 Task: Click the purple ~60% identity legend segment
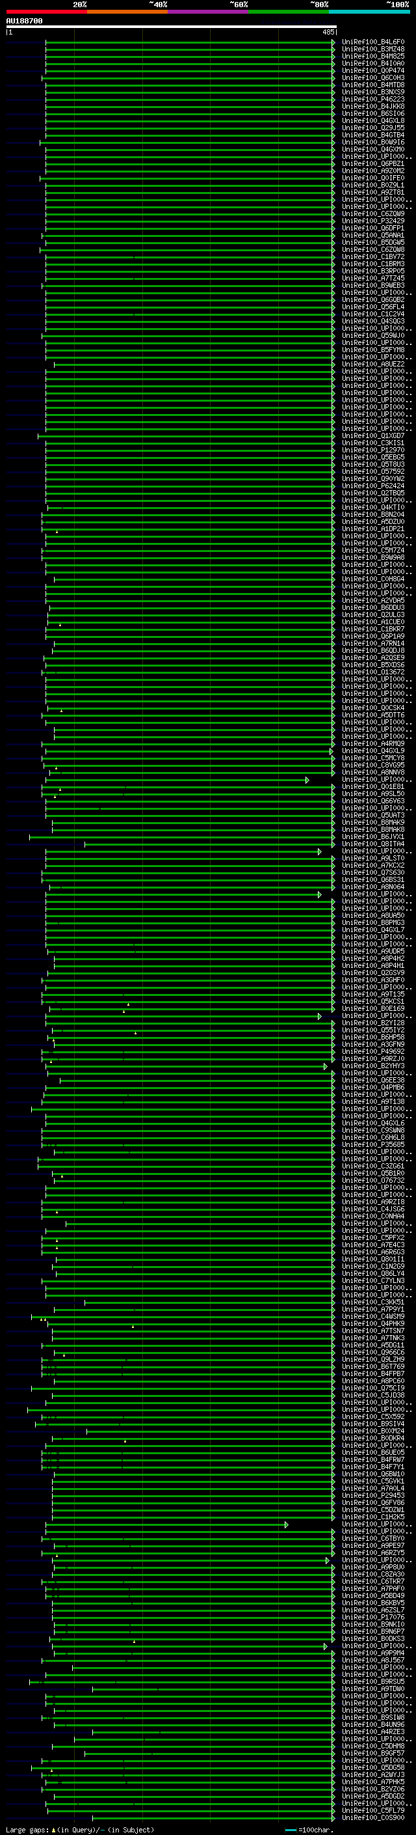click(x=209, y=12)
